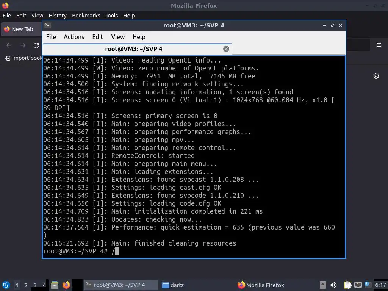Click 'RemoteControl: started' log line

tap(119, 156)
